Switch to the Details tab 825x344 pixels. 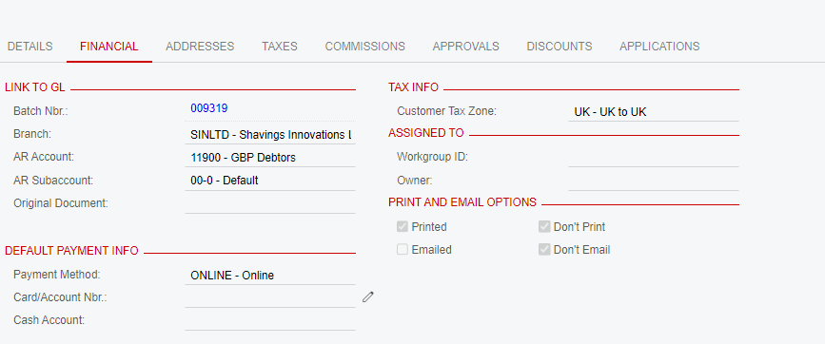[x=30, y=47]
